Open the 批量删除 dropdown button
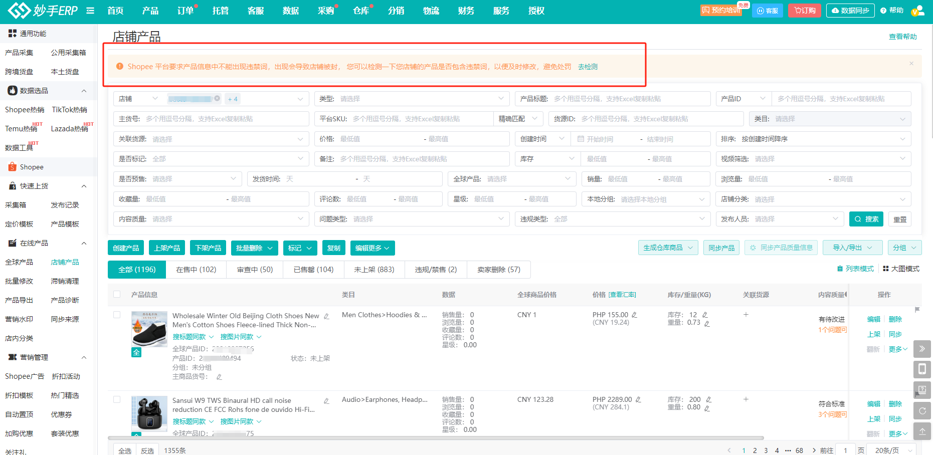Viewport: 933px width, 455px height. pos(254,248)
